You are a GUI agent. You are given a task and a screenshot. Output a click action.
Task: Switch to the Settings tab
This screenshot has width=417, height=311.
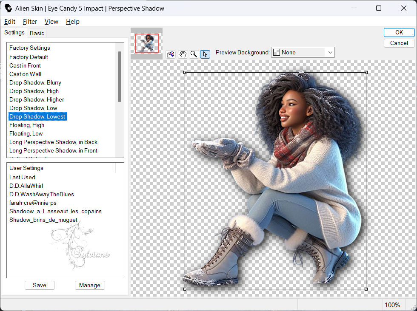(x=14, y=33)
